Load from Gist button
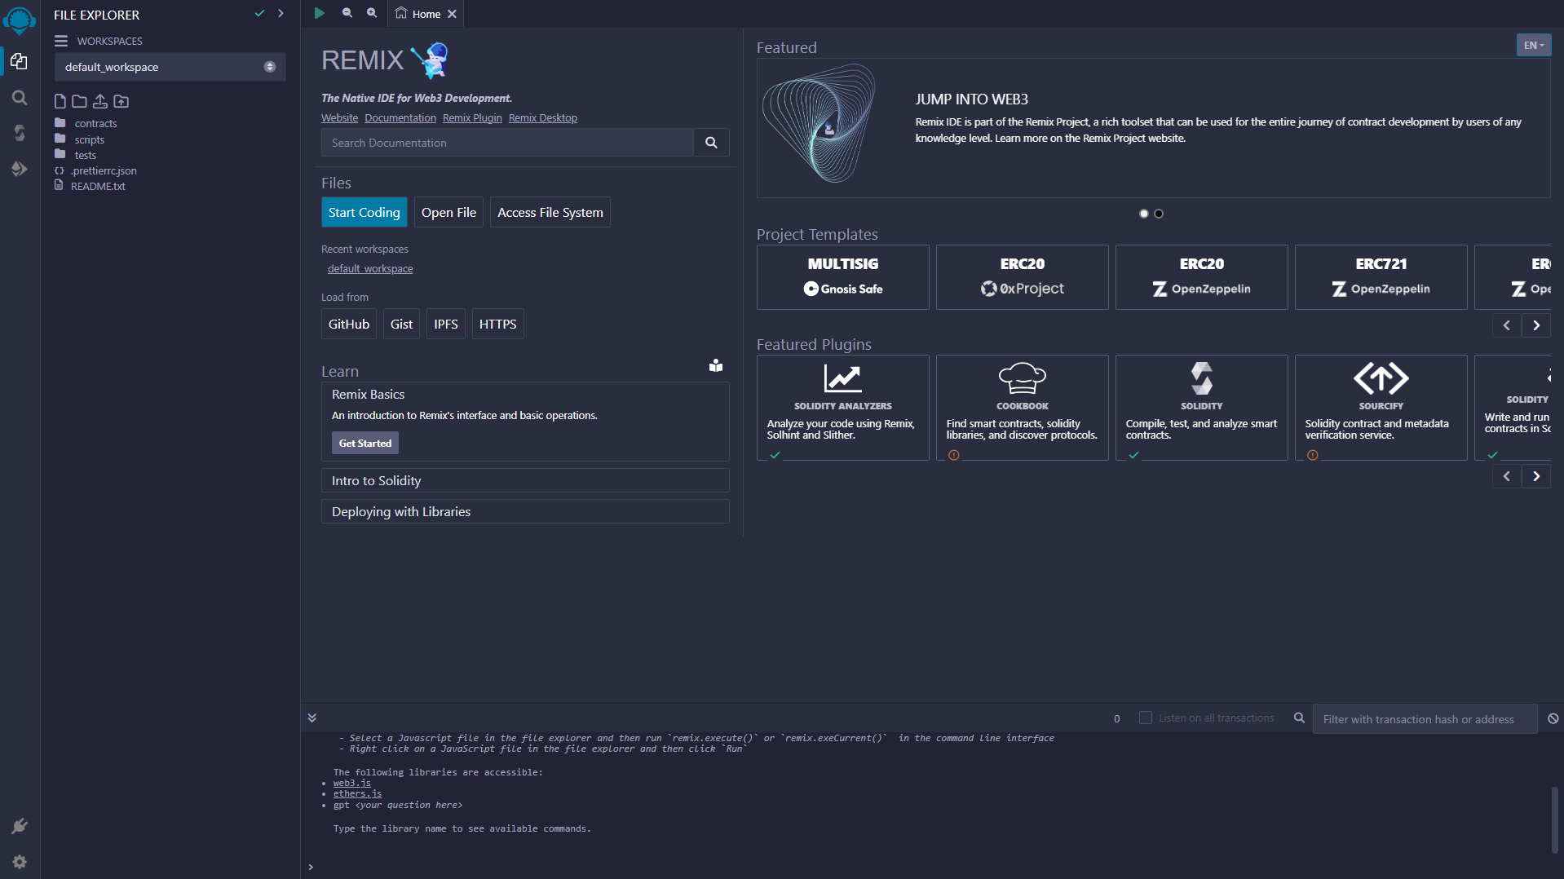 click(401, 324)
